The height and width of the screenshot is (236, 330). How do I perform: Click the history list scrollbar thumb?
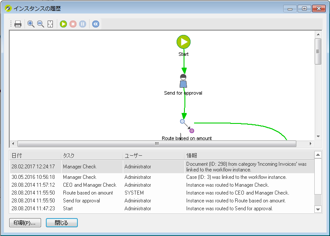[x=318, y=176]
